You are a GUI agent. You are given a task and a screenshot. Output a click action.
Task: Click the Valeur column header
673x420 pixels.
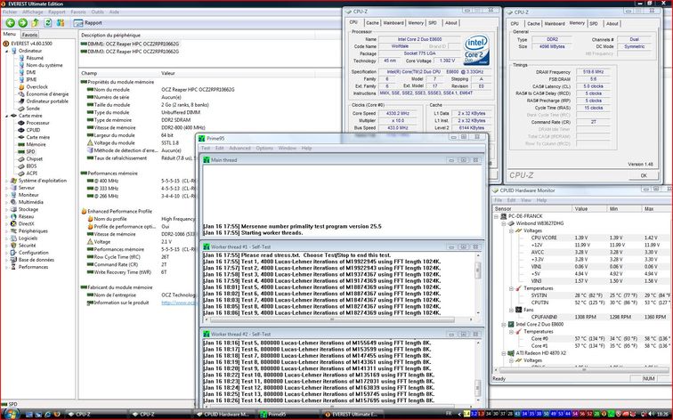tap(168, 73)
